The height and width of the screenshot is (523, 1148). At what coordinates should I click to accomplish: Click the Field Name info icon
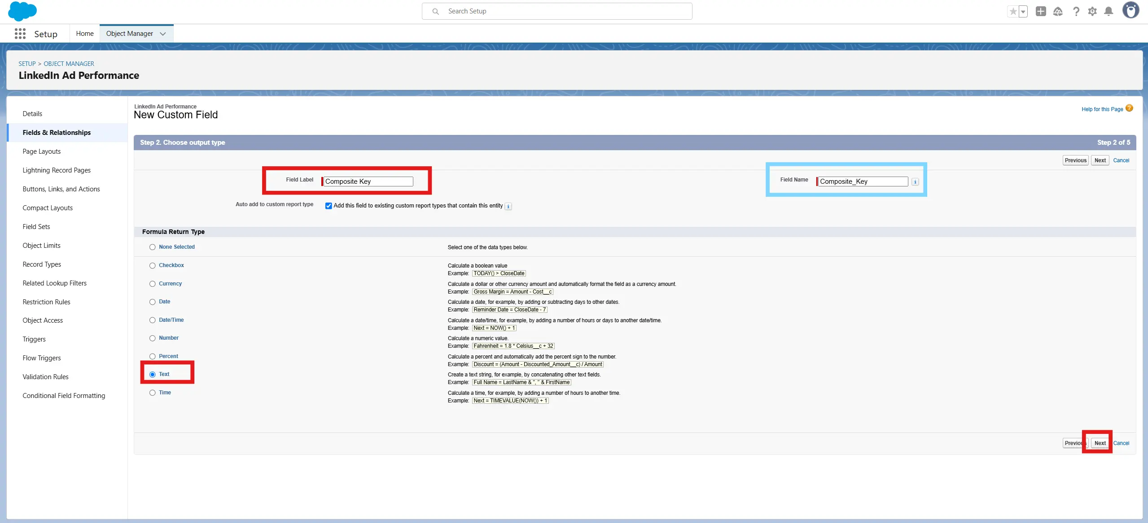(x=915, y=182)
